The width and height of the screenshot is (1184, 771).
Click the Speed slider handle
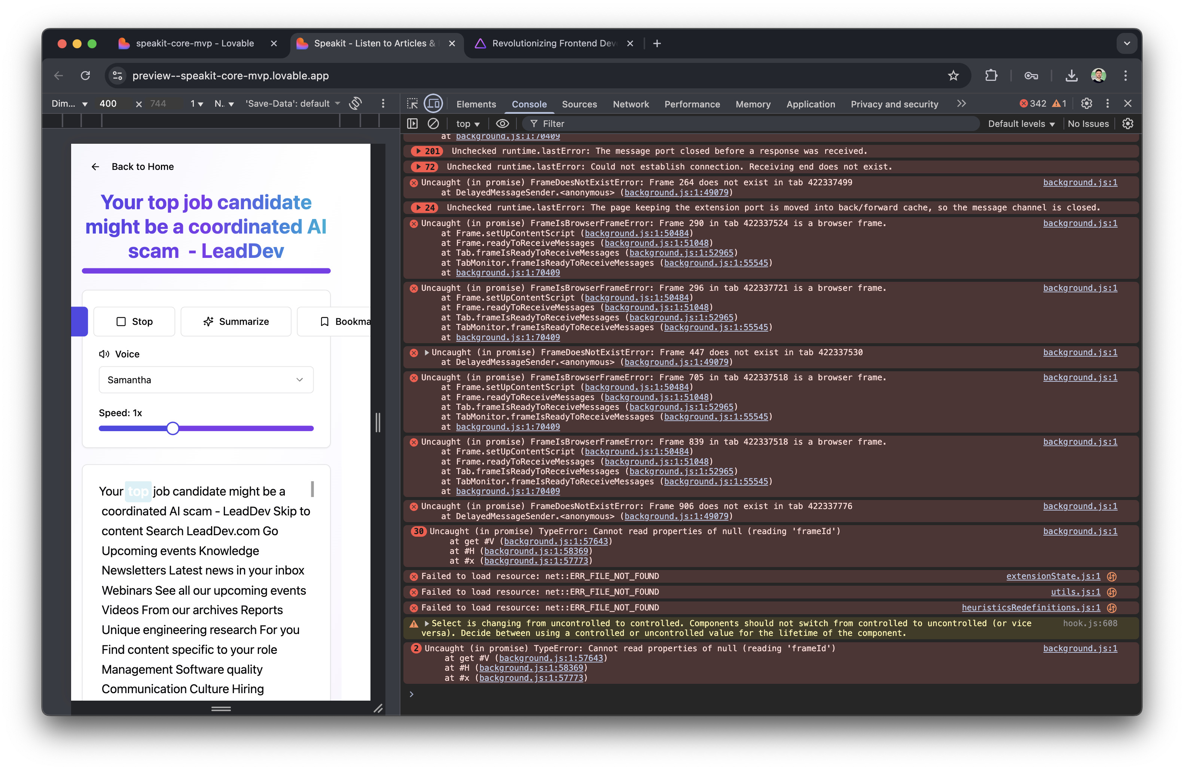coord(173,428)
